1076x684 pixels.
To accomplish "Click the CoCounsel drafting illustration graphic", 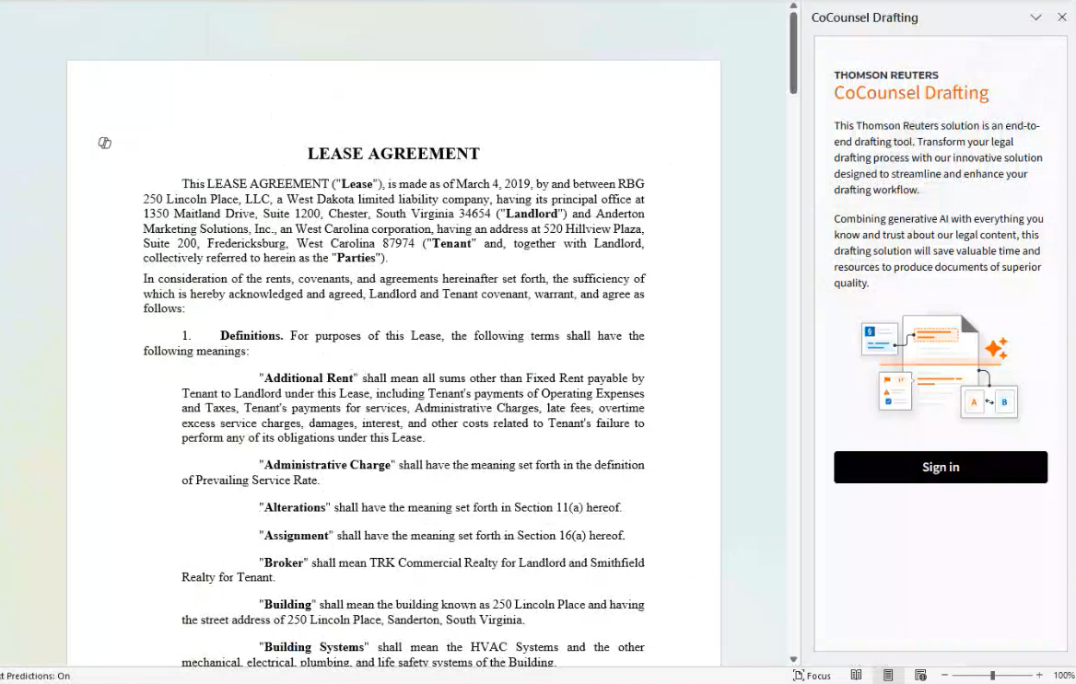I will [x=940, y=366].
